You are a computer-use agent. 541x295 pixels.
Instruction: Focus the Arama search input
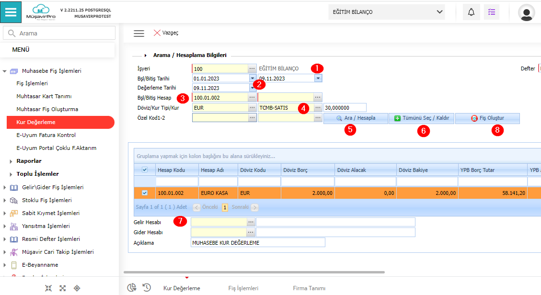pos(59,33)
